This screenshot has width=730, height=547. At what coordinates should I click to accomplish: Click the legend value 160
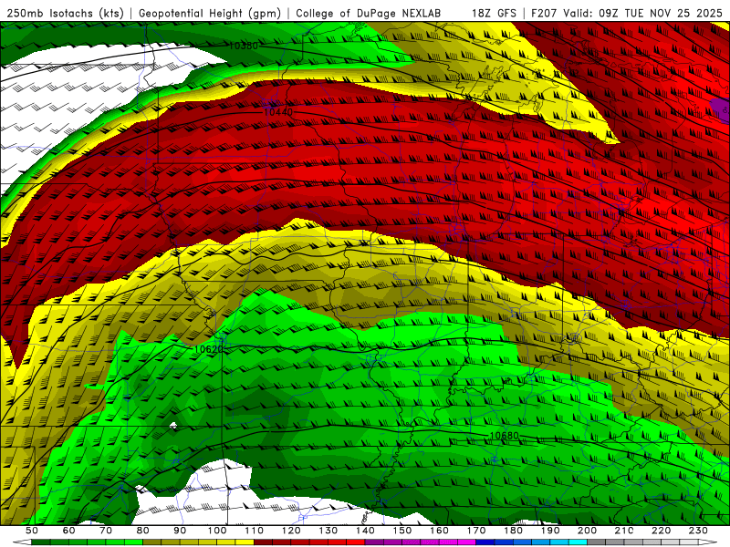(x=439, y=531)
